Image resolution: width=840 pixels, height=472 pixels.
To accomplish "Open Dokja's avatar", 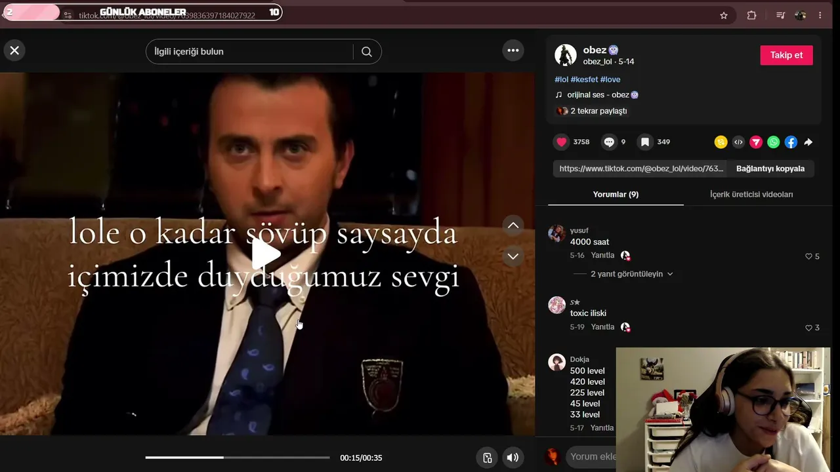I will pyautogui.click(x=557, y=363).
